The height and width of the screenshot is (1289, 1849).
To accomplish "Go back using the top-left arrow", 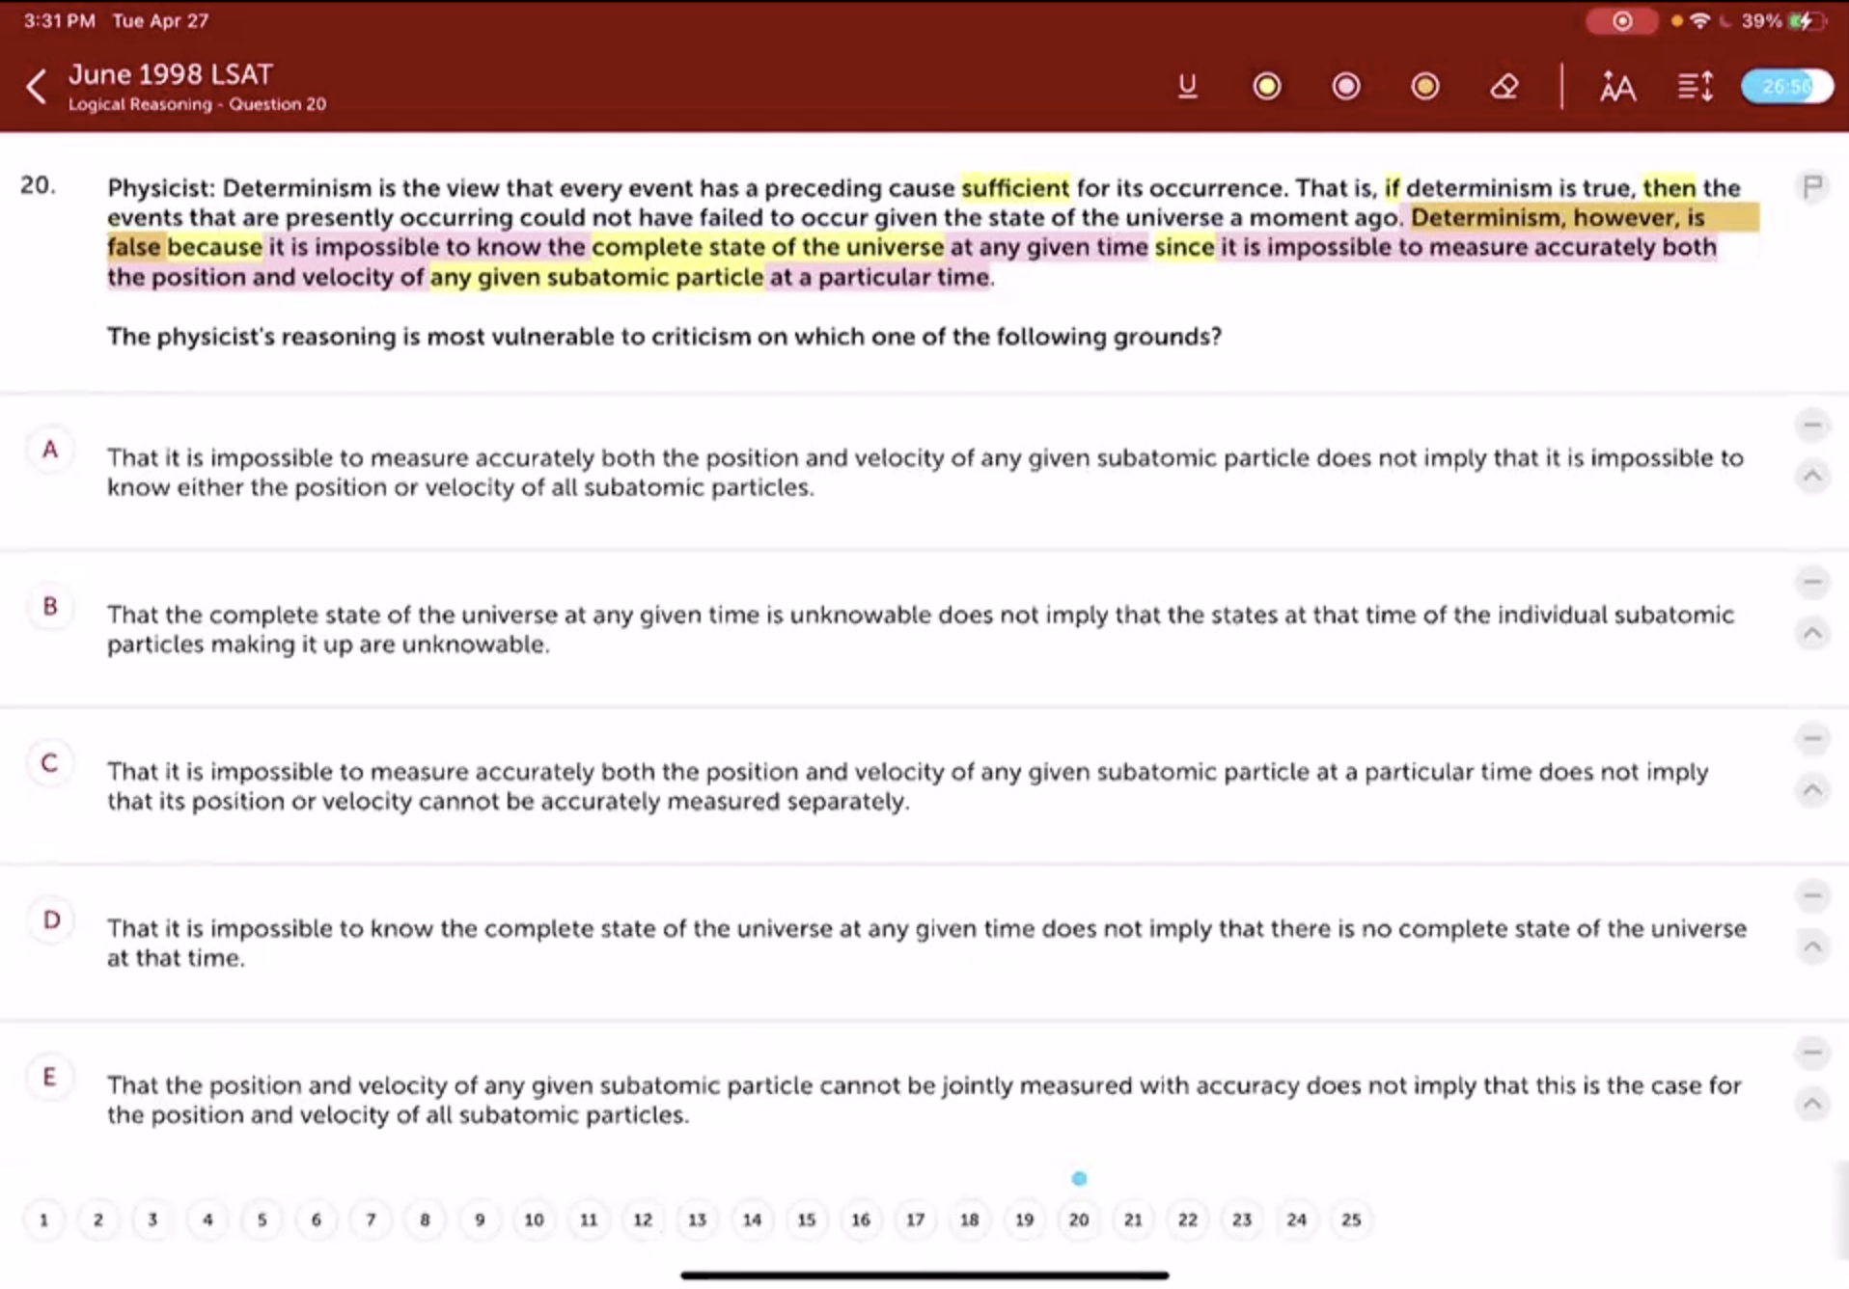I will coord(37,87).
